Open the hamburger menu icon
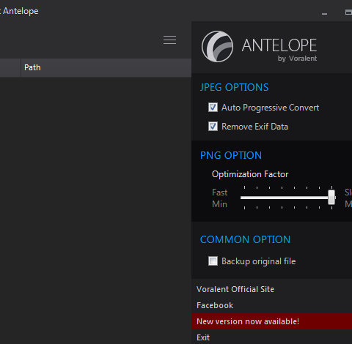 click(169, 40)
